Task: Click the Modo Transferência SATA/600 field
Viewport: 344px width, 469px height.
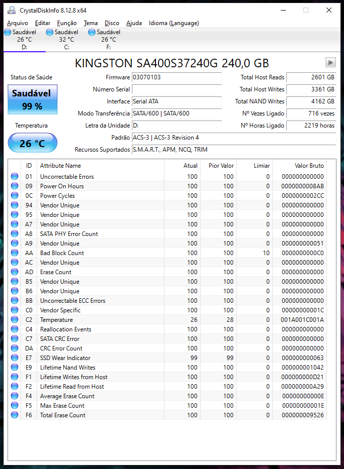Action: click(x=177, y=113)
